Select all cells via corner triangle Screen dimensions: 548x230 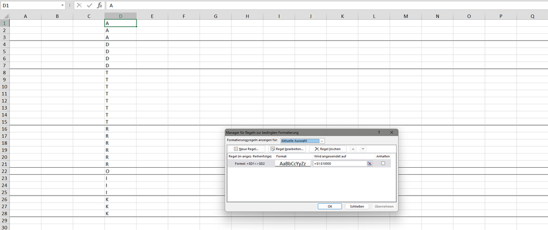[5, 16]
